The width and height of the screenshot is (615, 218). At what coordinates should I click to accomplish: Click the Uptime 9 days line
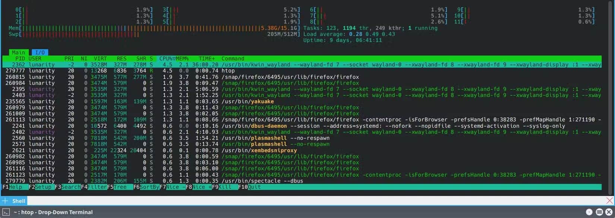(342, 40)
